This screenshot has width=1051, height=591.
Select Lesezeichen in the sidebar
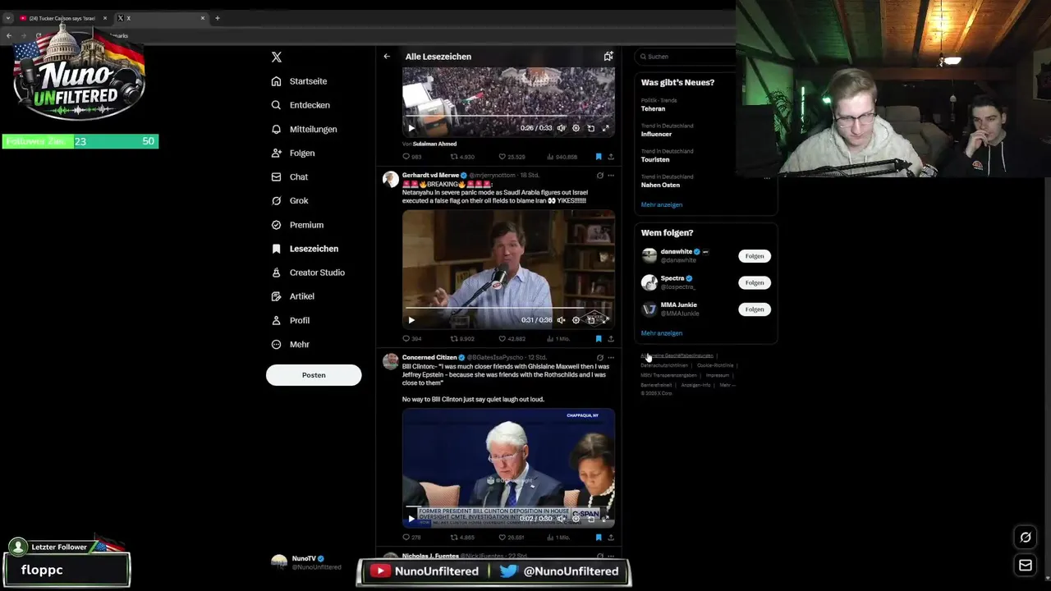(x=305, y=248)
